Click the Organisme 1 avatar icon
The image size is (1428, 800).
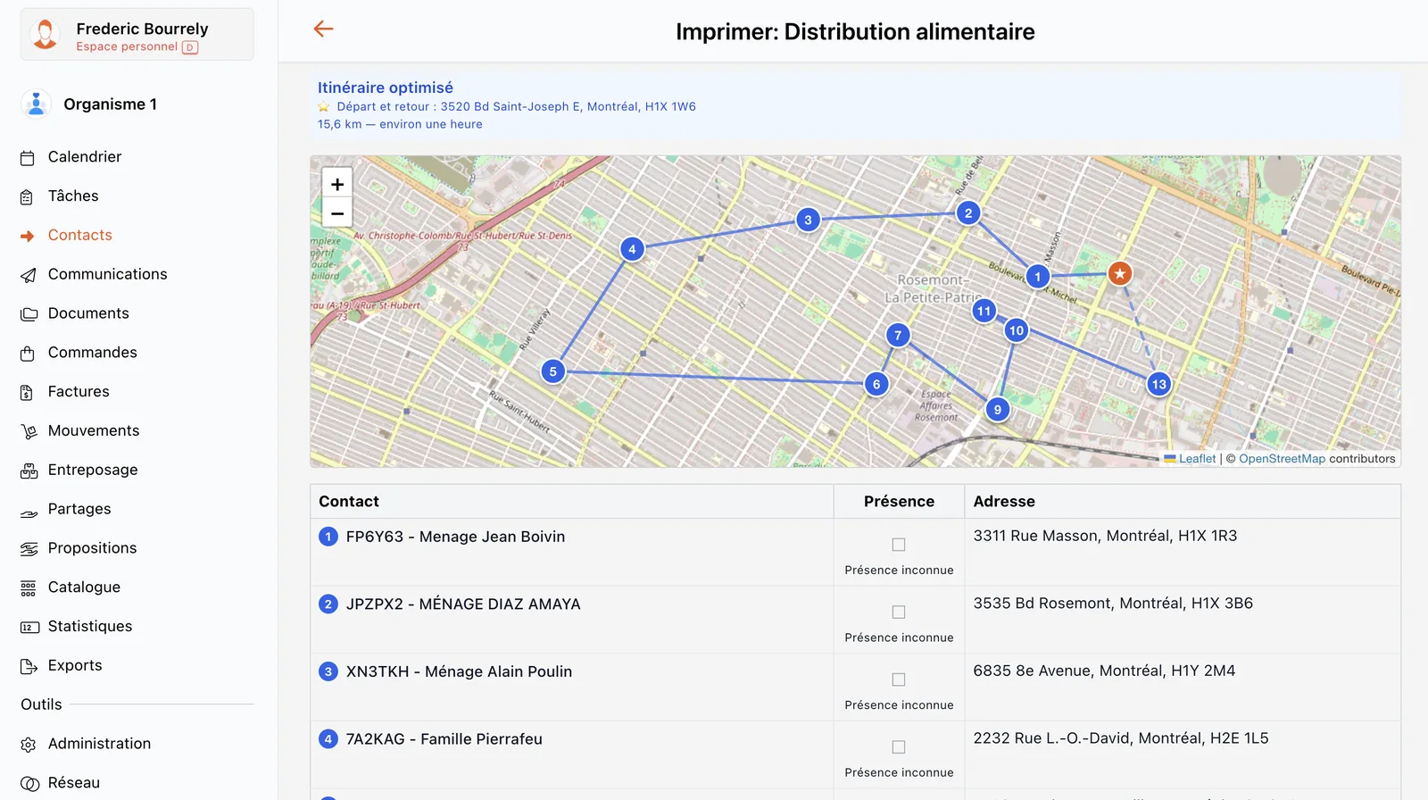pyautogui.click(x=36, y=104)
